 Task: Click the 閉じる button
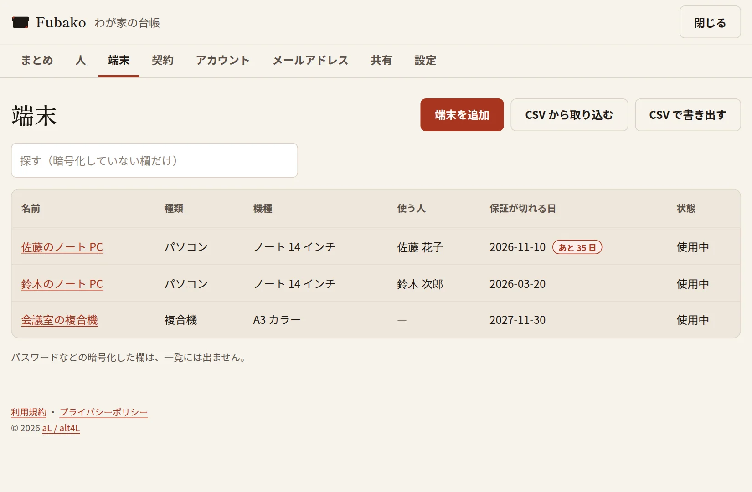[710, 22]
